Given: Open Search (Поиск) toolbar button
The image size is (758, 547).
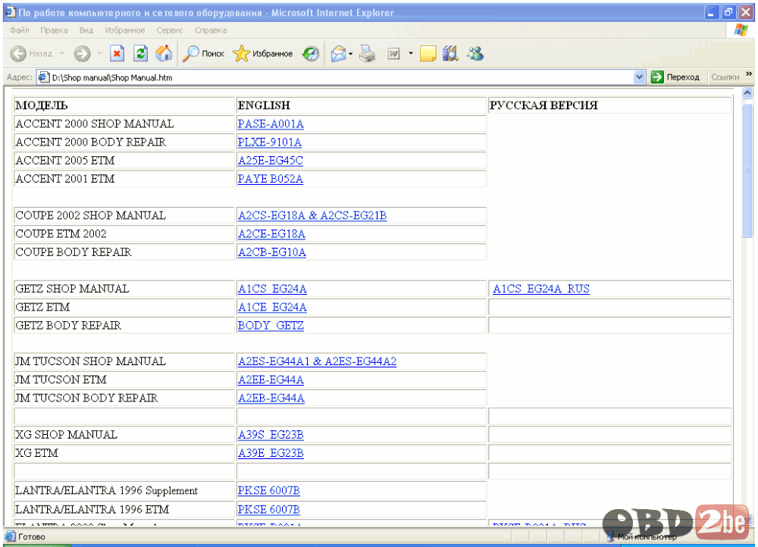Looking at the screenshot, I should point(203,54).
